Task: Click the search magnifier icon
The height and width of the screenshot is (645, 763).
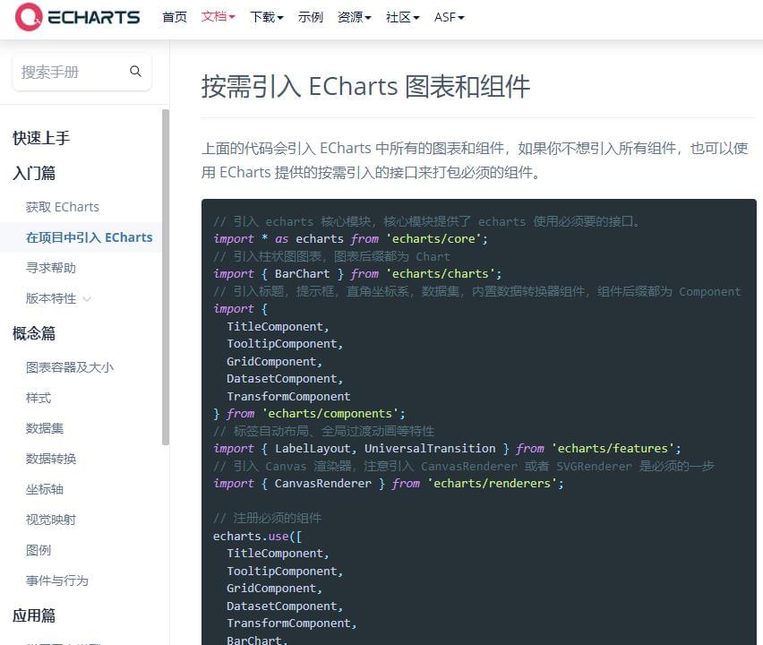Action: coord(136,72)
